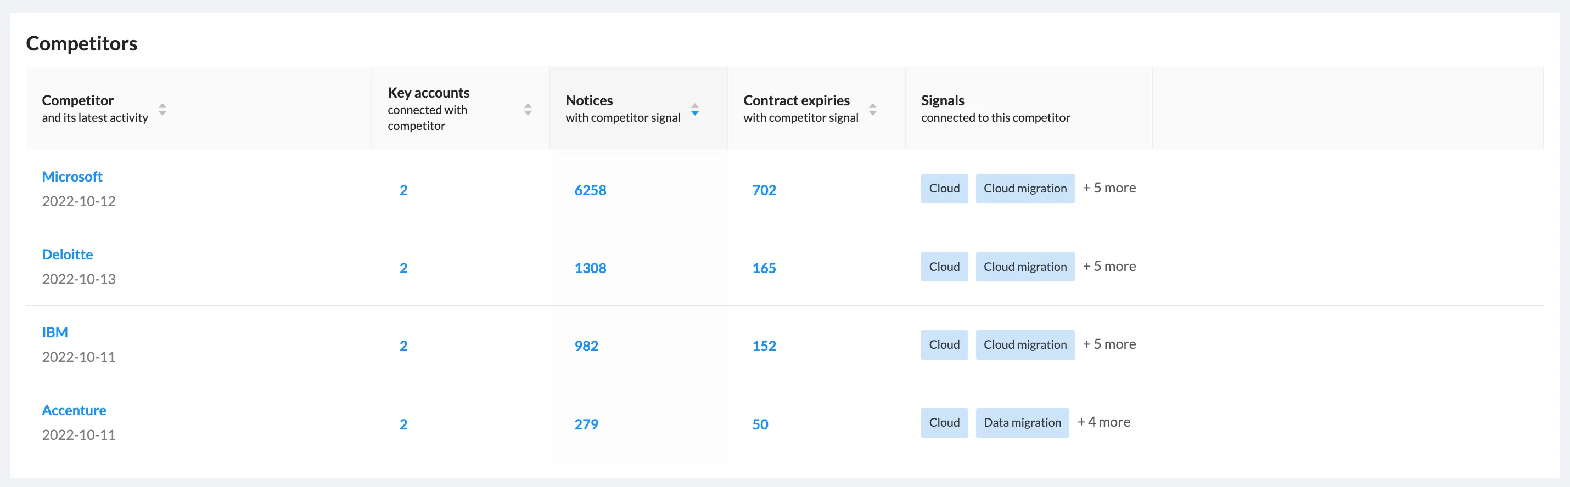Sort by Competitor column arrows

coord(162,109)
